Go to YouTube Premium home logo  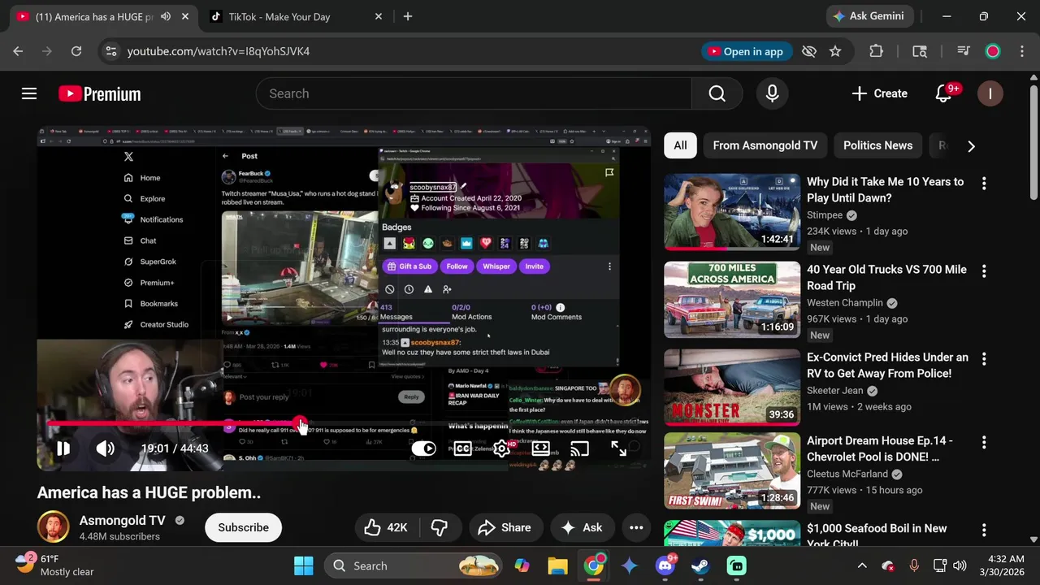100,93
